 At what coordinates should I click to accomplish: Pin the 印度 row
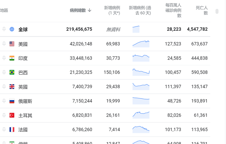click(x=4, y=58)
